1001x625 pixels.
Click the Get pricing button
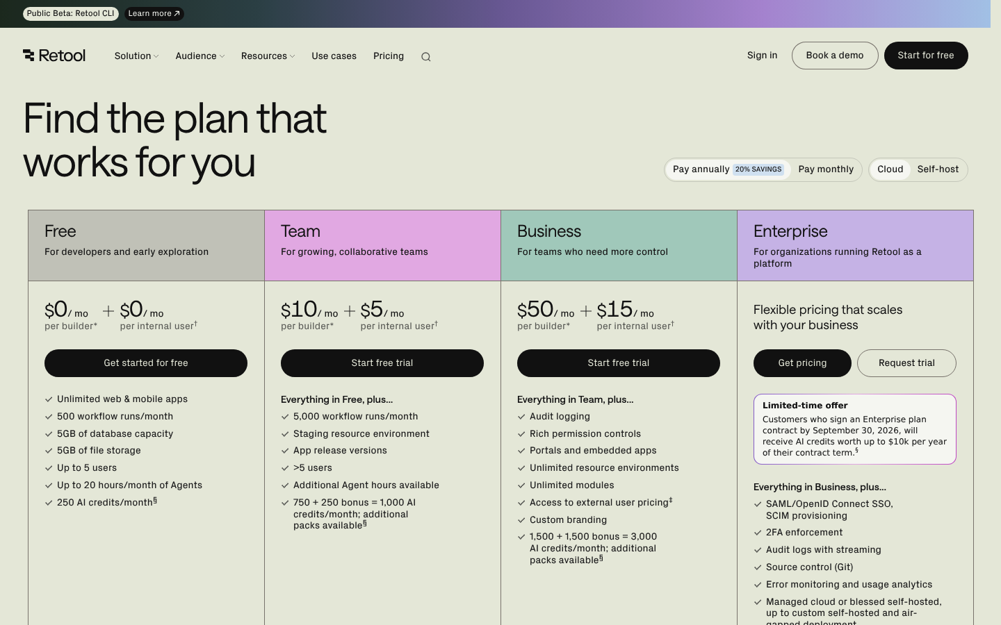(802, 363)
